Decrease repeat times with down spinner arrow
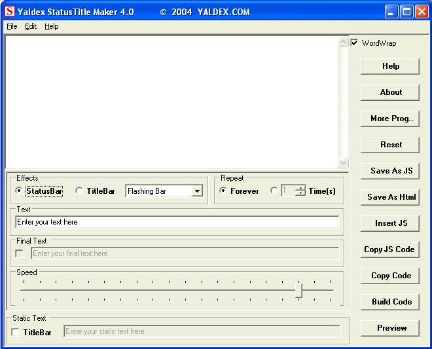The width and height of the screenshot is (432, 349). (x=300, y=193)
